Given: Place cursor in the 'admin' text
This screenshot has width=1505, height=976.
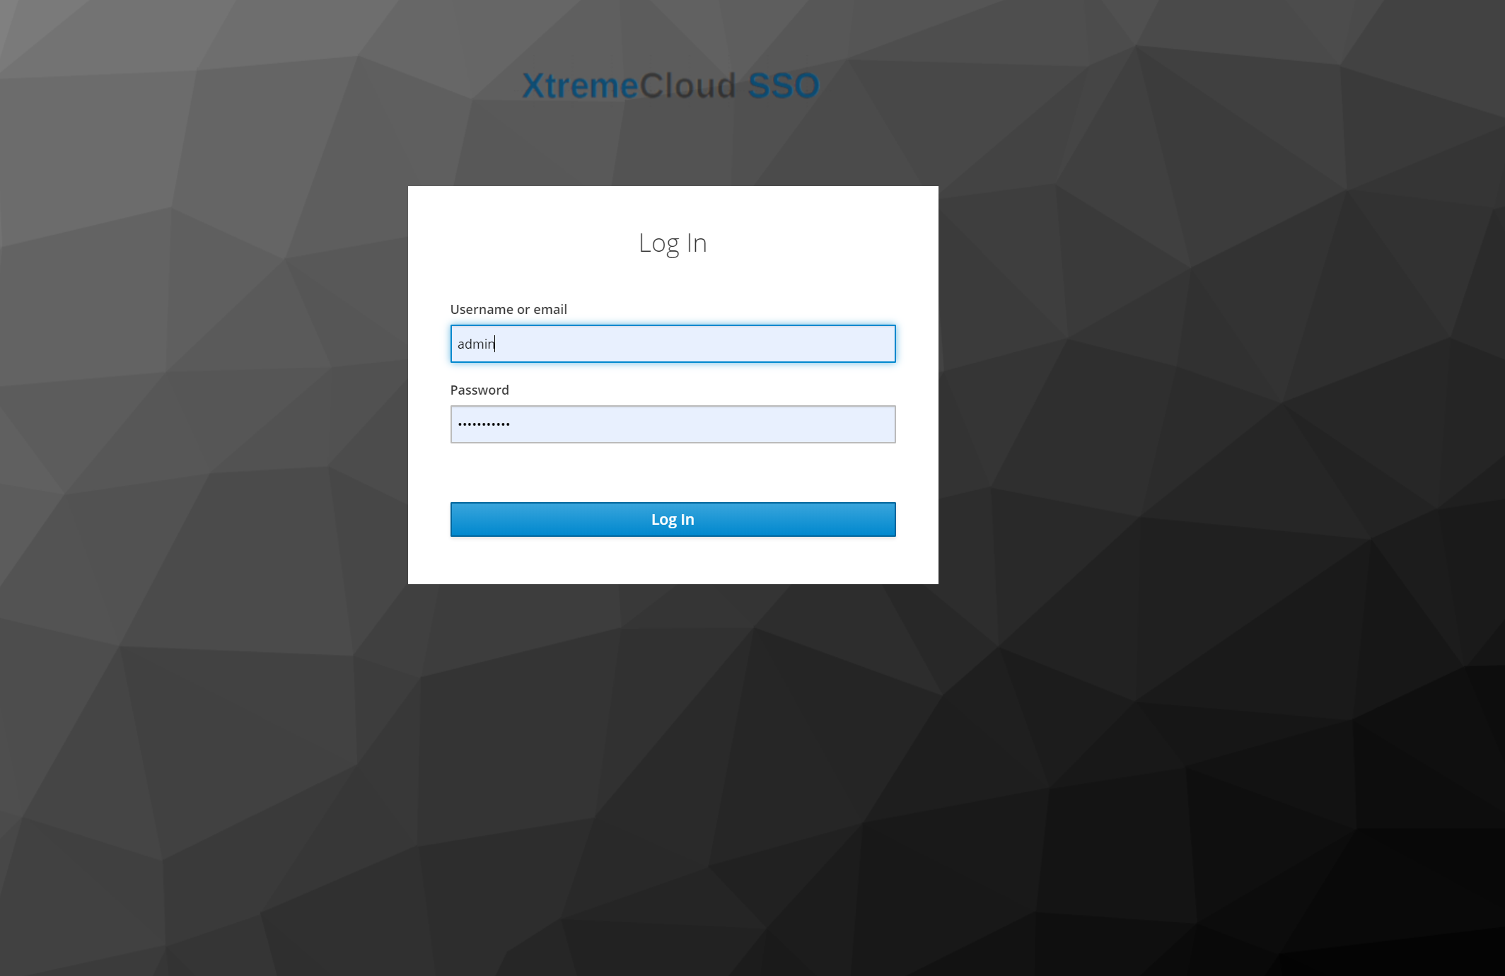Looking at the screenshot, I should 475,344.
